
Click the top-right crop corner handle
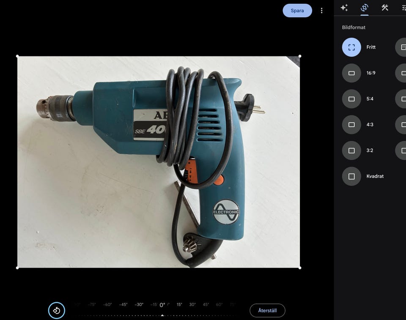(300, 56)
